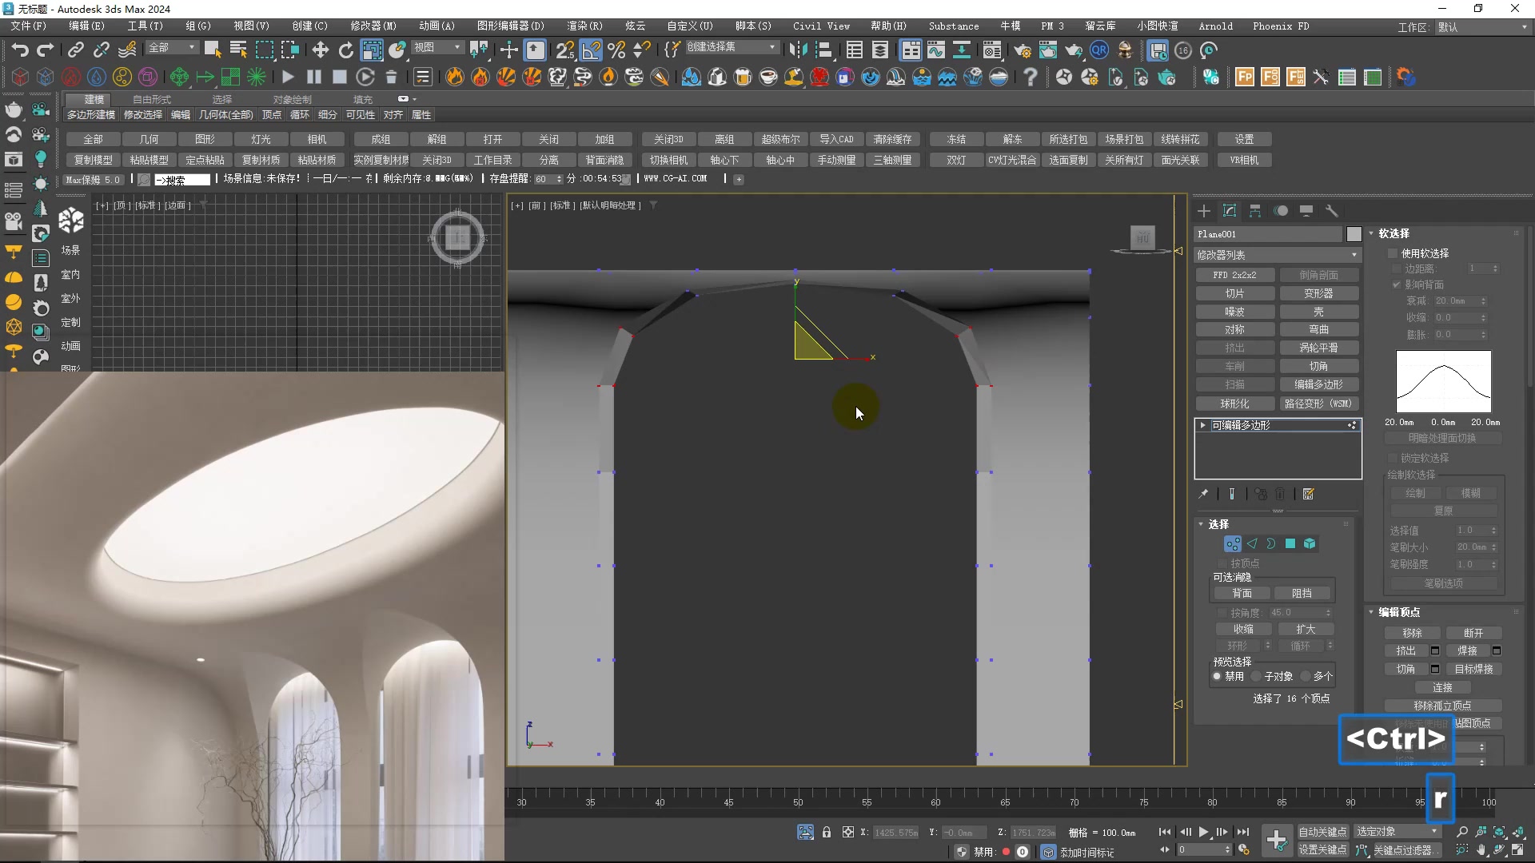Activate the Select and Rotate tool
Viewport: 1535px width, 863px height.
pyautogui.click(x=345, y=50)
